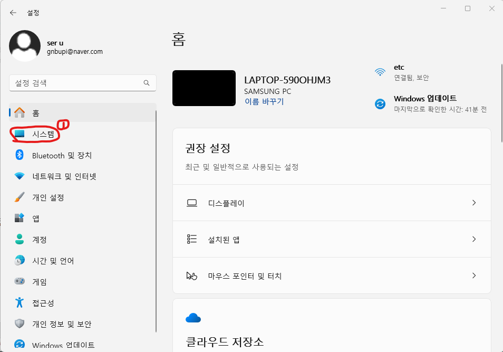Open 시간 및 언어 settings
Screen dimensions: 503x352
82,261
